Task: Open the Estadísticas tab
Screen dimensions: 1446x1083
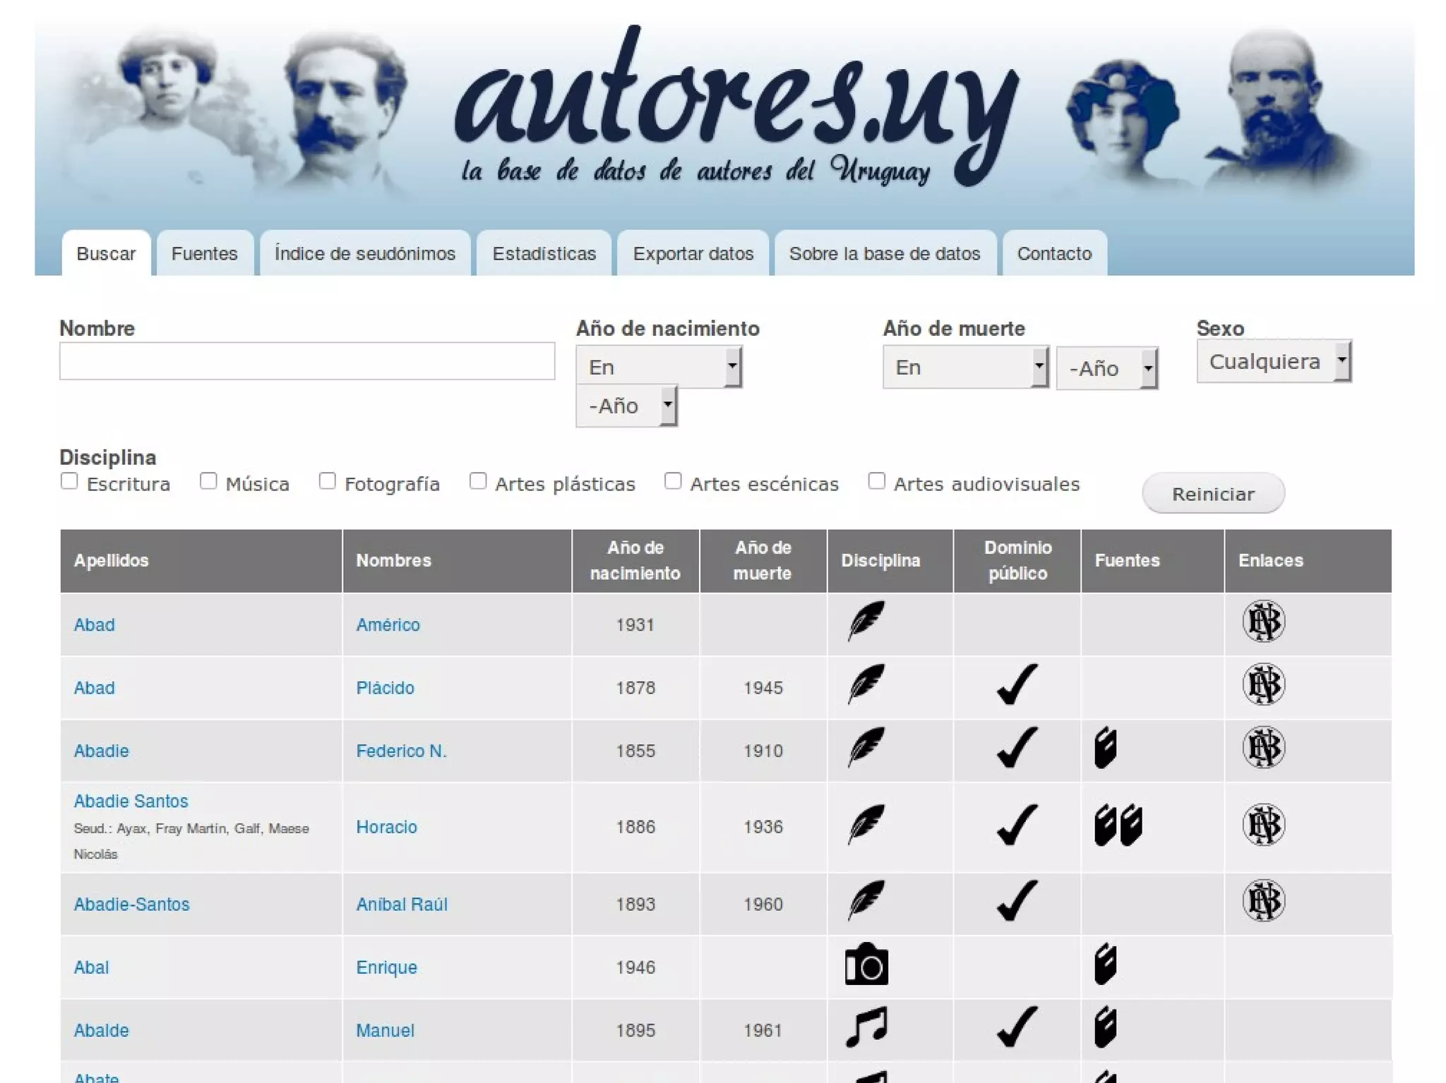Action: 544,254
